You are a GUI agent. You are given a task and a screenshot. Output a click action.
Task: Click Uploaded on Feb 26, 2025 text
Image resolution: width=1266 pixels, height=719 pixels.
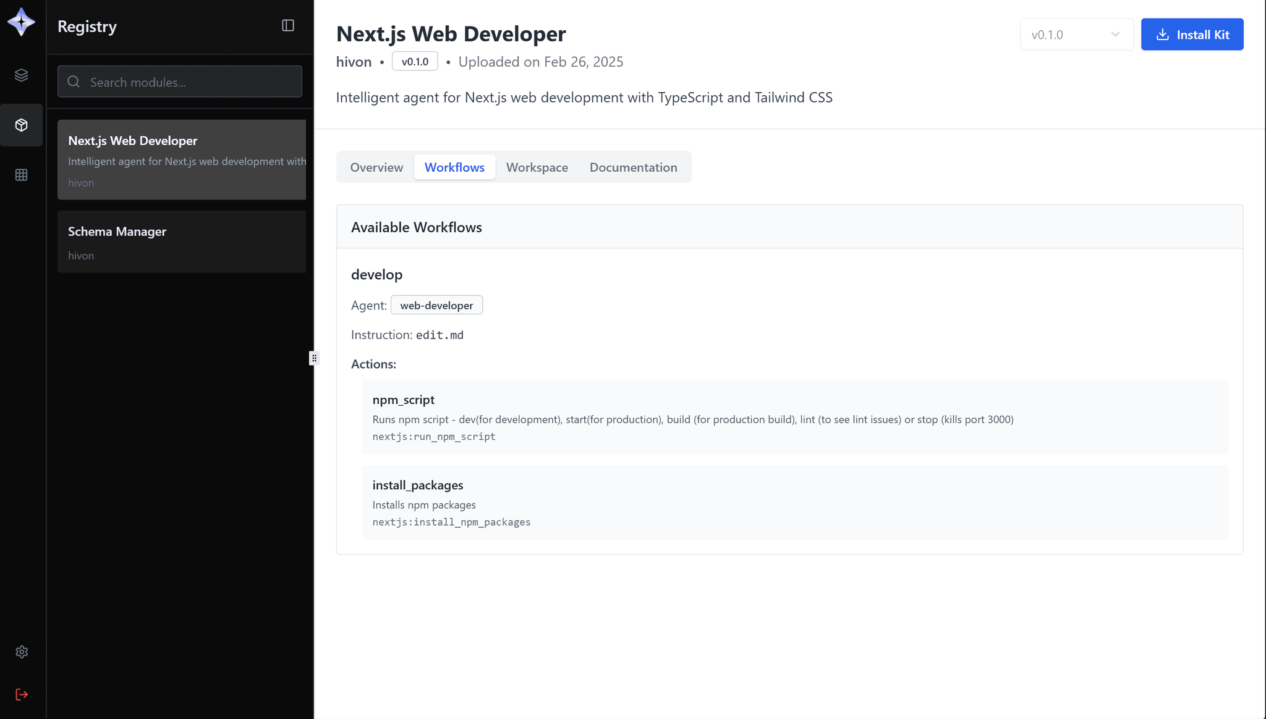[x=540, y=62]
